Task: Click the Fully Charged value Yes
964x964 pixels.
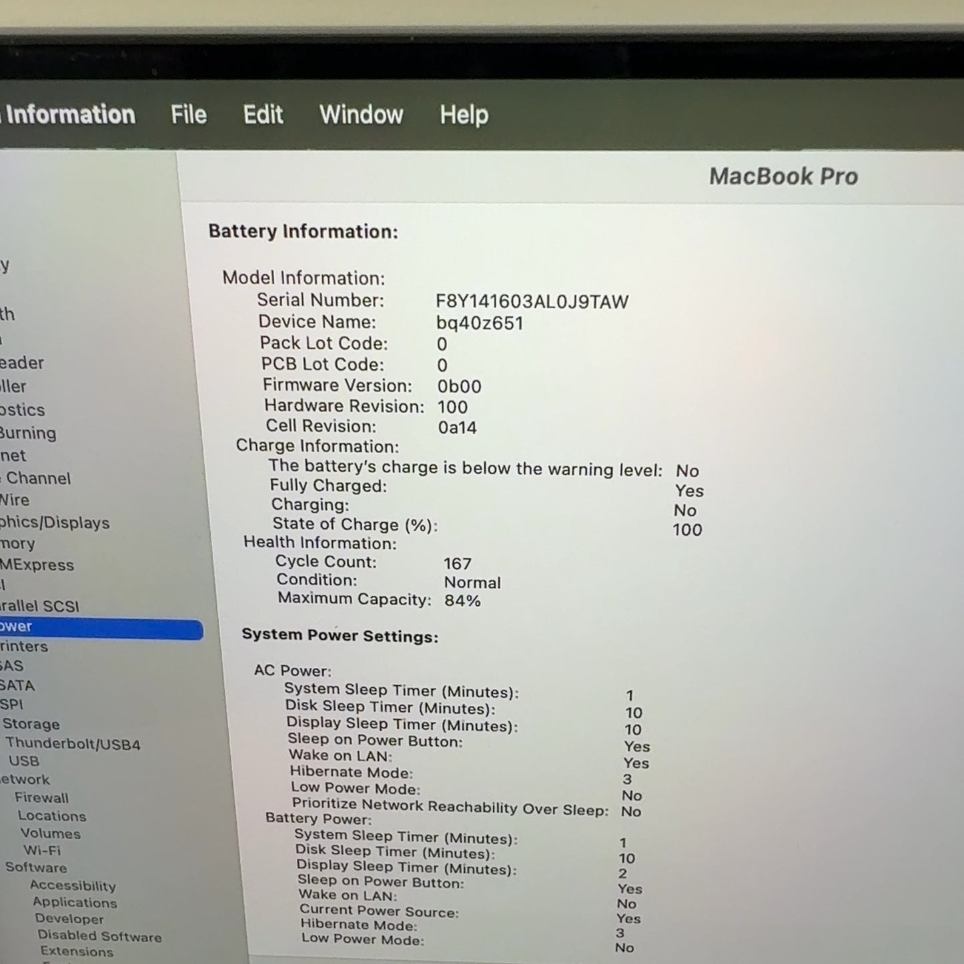Action: pos(689,491)
